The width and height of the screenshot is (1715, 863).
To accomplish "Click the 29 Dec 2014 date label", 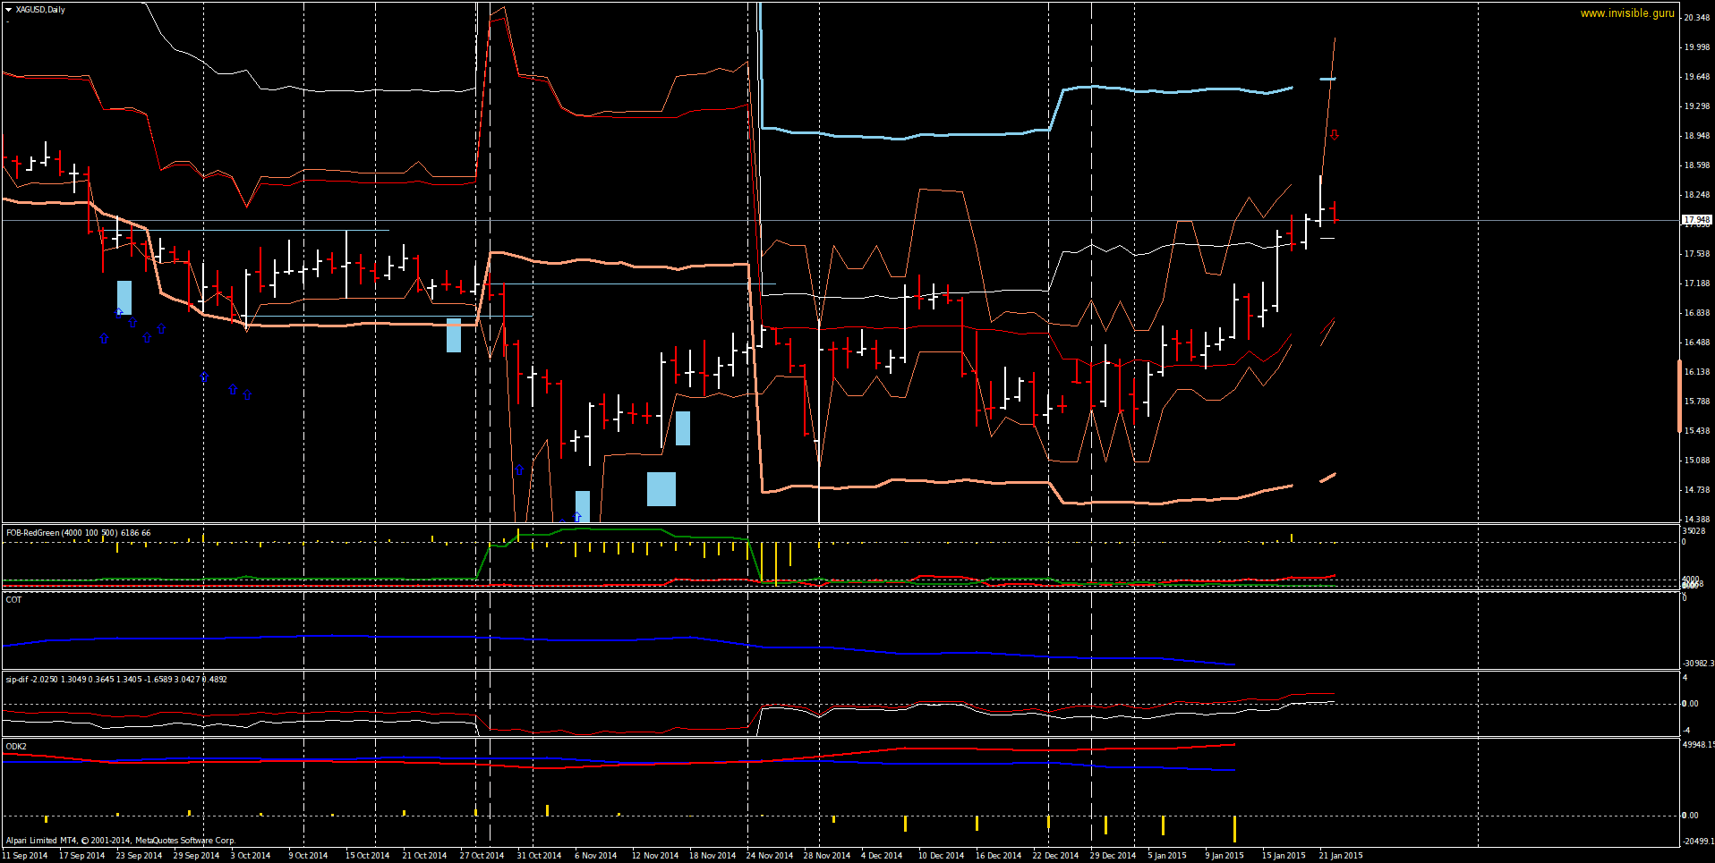I will [1113, 856].
